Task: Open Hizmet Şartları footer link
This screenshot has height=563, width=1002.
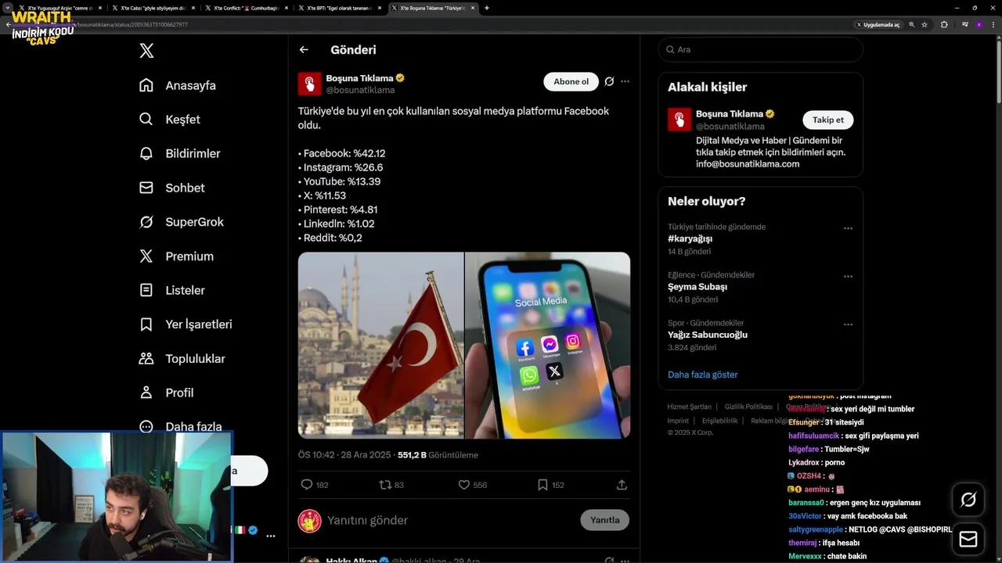Action: coord(689,407)
